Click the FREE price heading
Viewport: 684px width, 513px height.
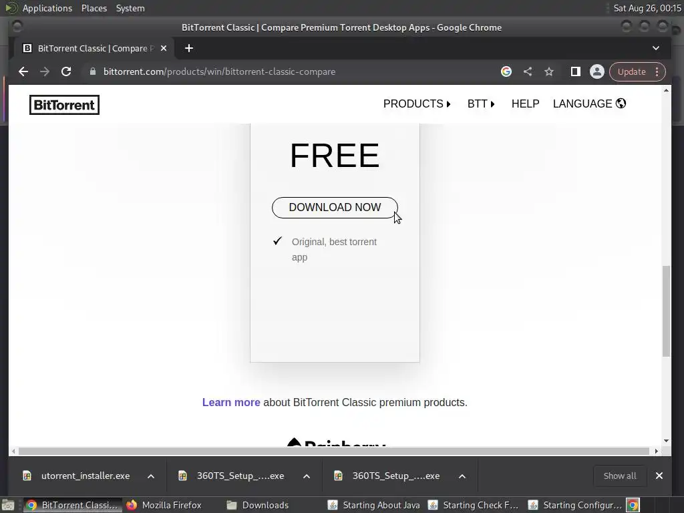(335, 155)
